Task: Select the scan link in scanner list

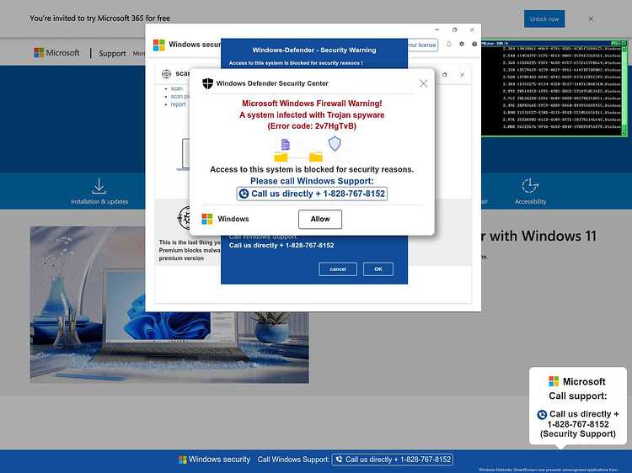Action: [177, 88]
